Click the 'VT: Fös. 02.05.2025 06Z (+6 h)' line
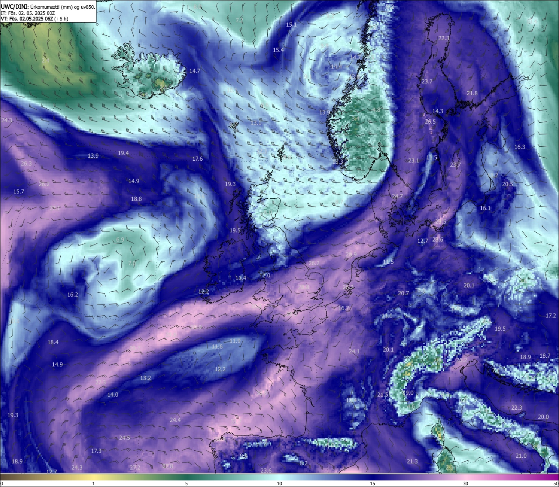Viewport: 559px width, 487px height. pyautogui.click(x=35, y=19)
